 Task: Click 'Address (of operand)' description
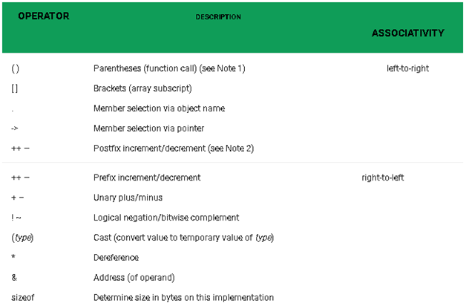point(134,278)
